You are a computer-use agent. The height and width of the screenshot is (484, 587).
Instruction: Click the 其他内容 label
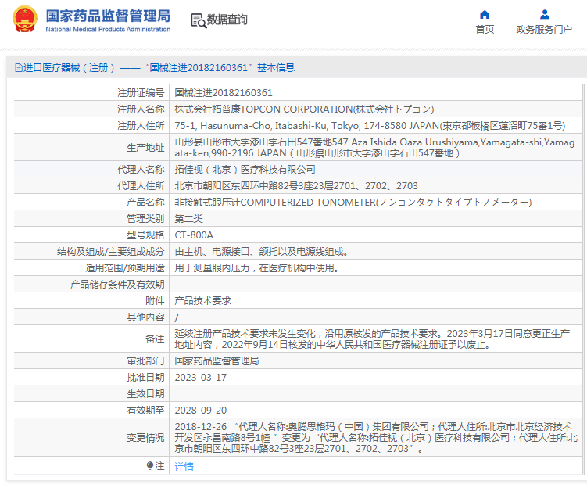click(x=145, y=317)
